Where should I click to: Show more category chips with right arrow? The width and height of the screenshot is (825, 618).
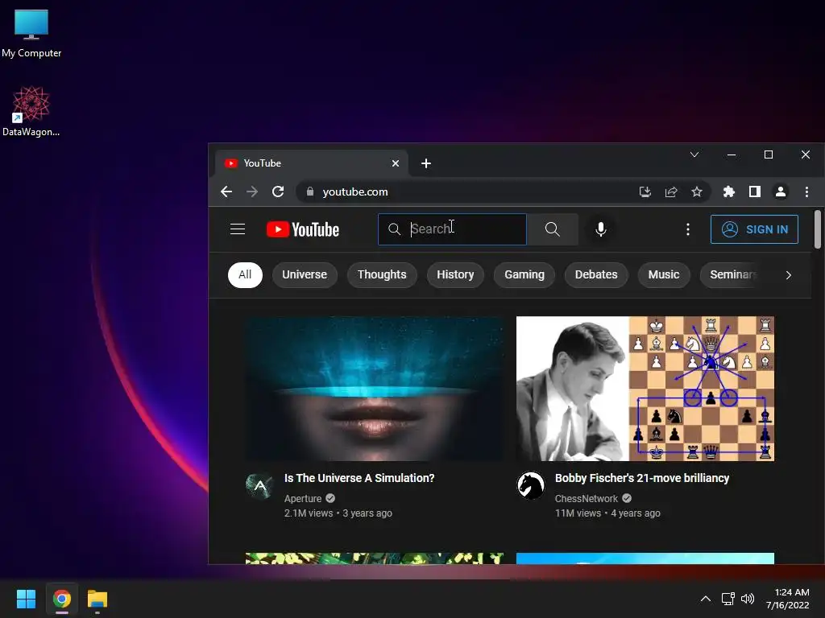click(x=788, y=275)
